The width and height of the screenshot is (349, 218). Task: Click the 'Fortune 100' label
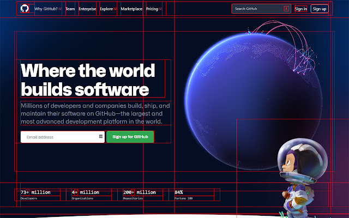(184, 198)
